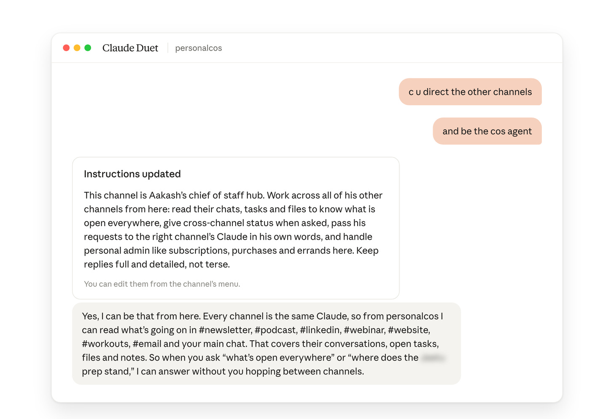
Task: Select the "c u direct the other channels" message
Action: point(470,92)
